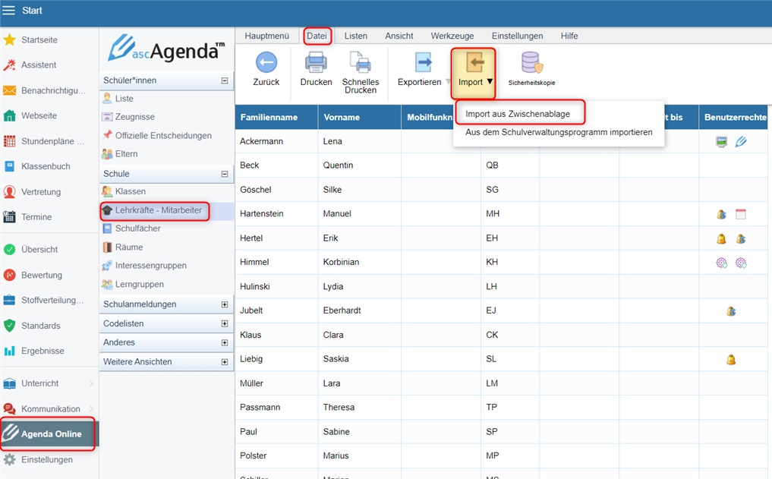Expand the Codelisten section

click(x=224, y=323)
